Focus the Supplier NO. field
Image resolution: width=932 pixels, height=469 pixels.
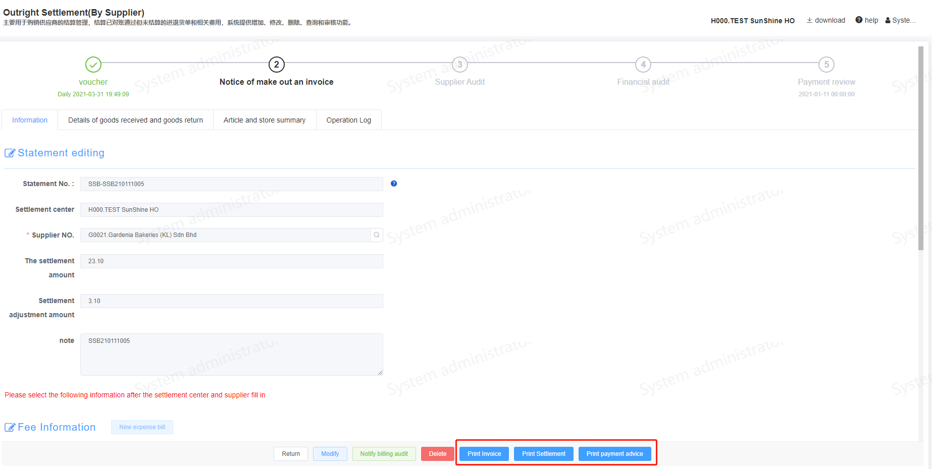225,235
